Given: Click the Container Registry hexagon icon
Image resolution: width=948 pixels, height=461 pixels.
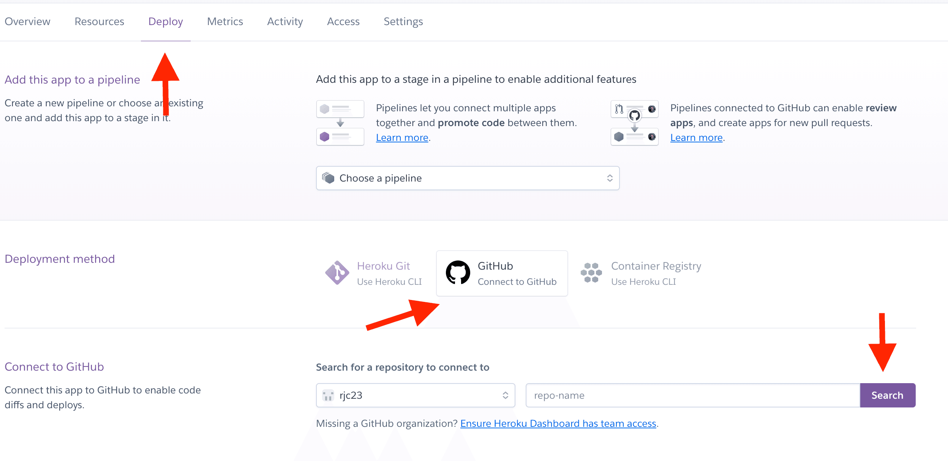Looking at the screenshot, I should 591,273.
